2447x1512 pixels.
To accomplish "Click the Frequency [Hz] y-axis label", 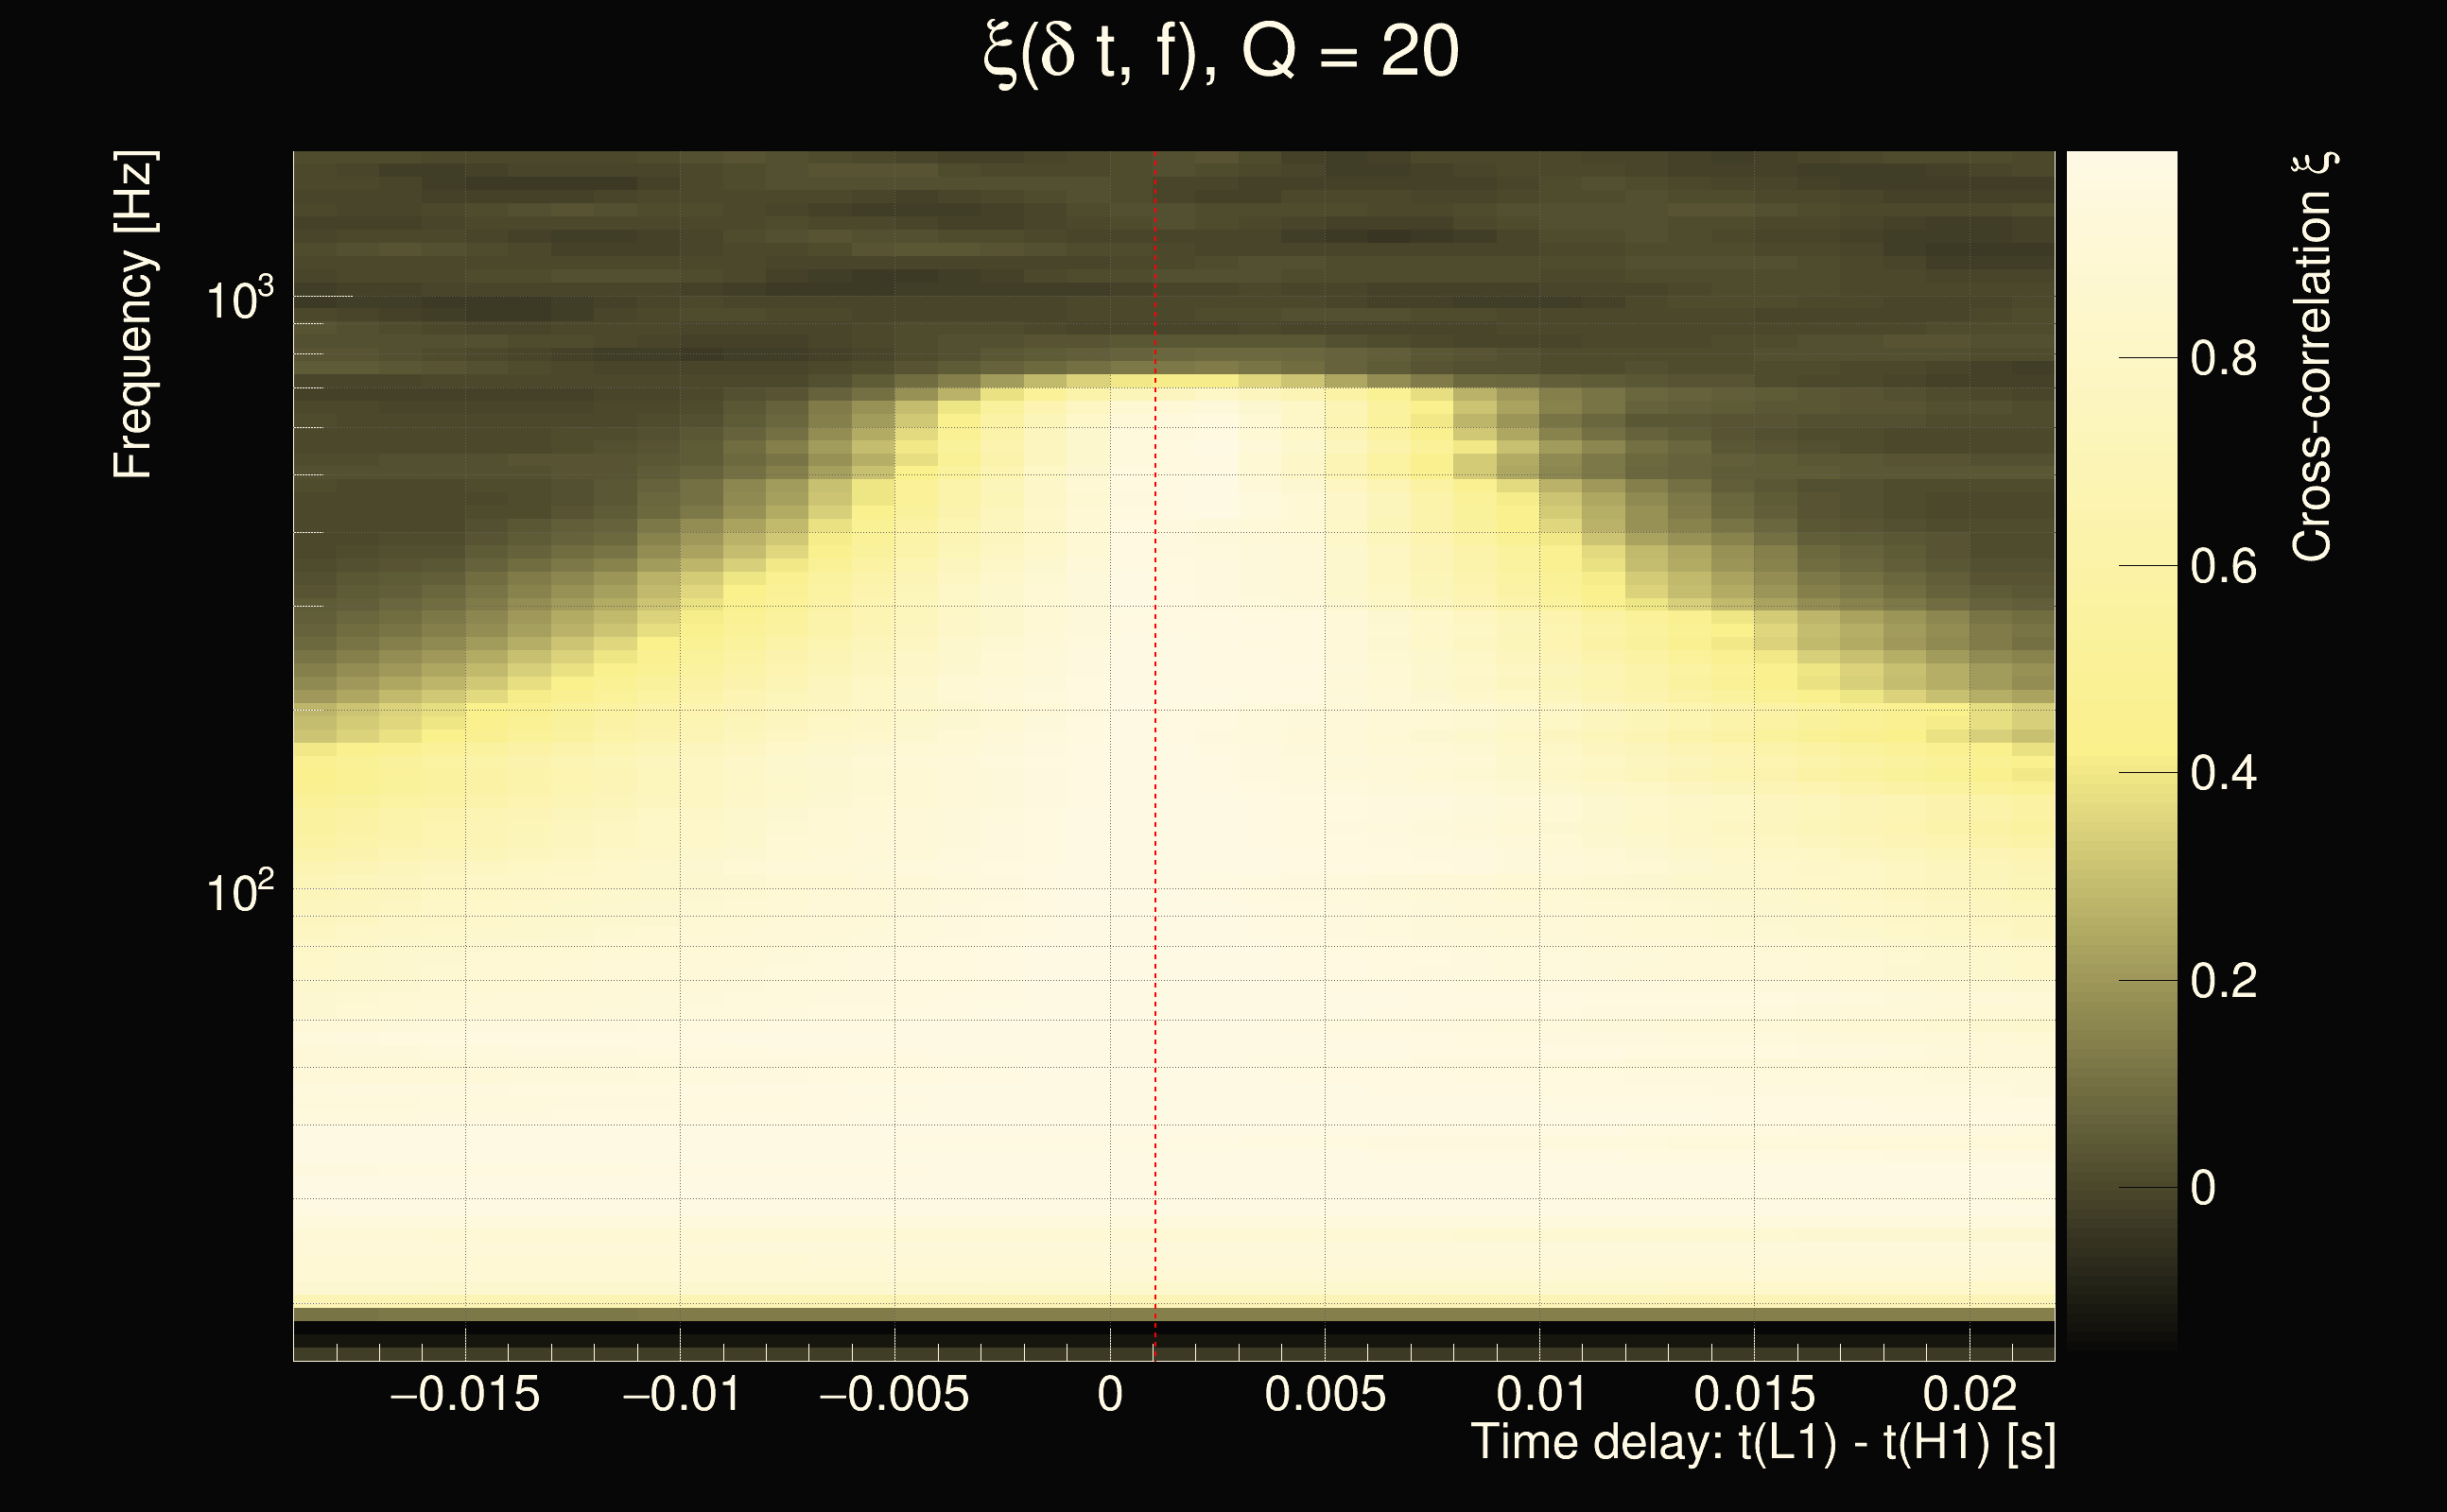I will [133, 315].
